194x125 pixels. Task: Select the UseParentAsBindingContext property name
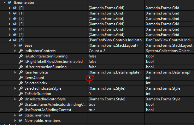click(48, 110)
